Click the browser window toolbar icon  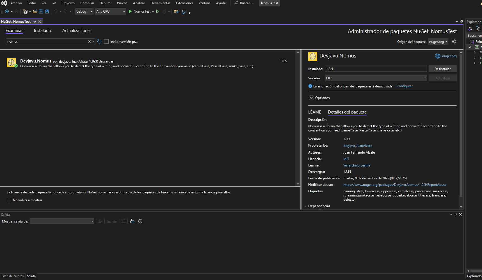pyautogui.click(x=184, y=11)
